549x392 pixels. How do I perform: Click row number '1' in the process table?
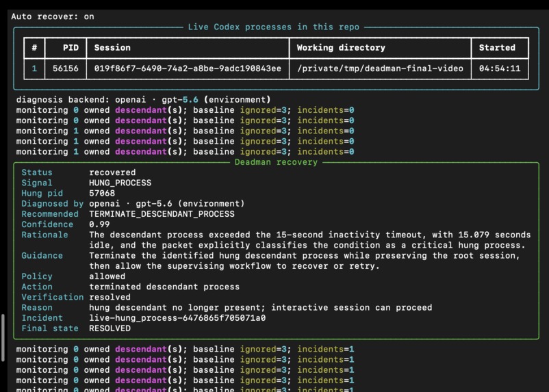[34, 68]
